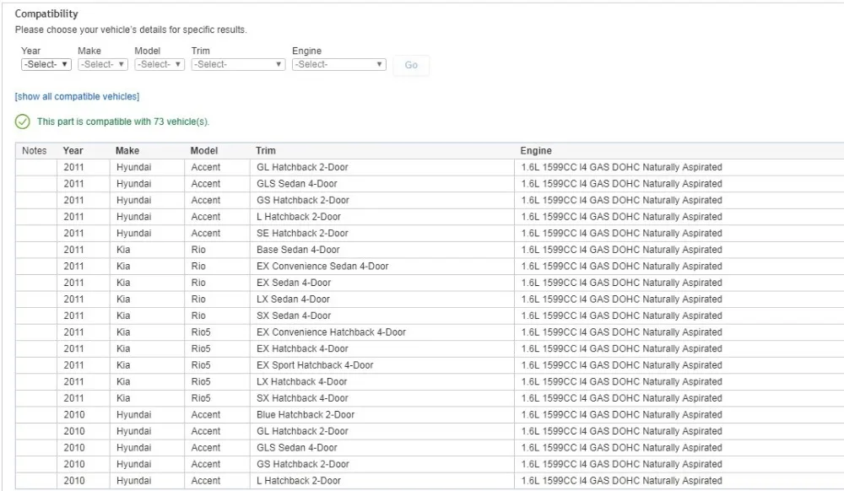Select 'SX Sedan 4-Door' trim cell

[382, 316]
